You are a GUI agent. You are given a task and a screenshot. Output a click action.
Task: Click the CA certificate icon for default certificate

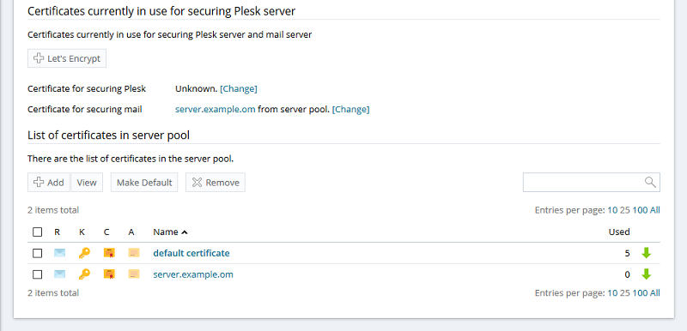point(134,253)
